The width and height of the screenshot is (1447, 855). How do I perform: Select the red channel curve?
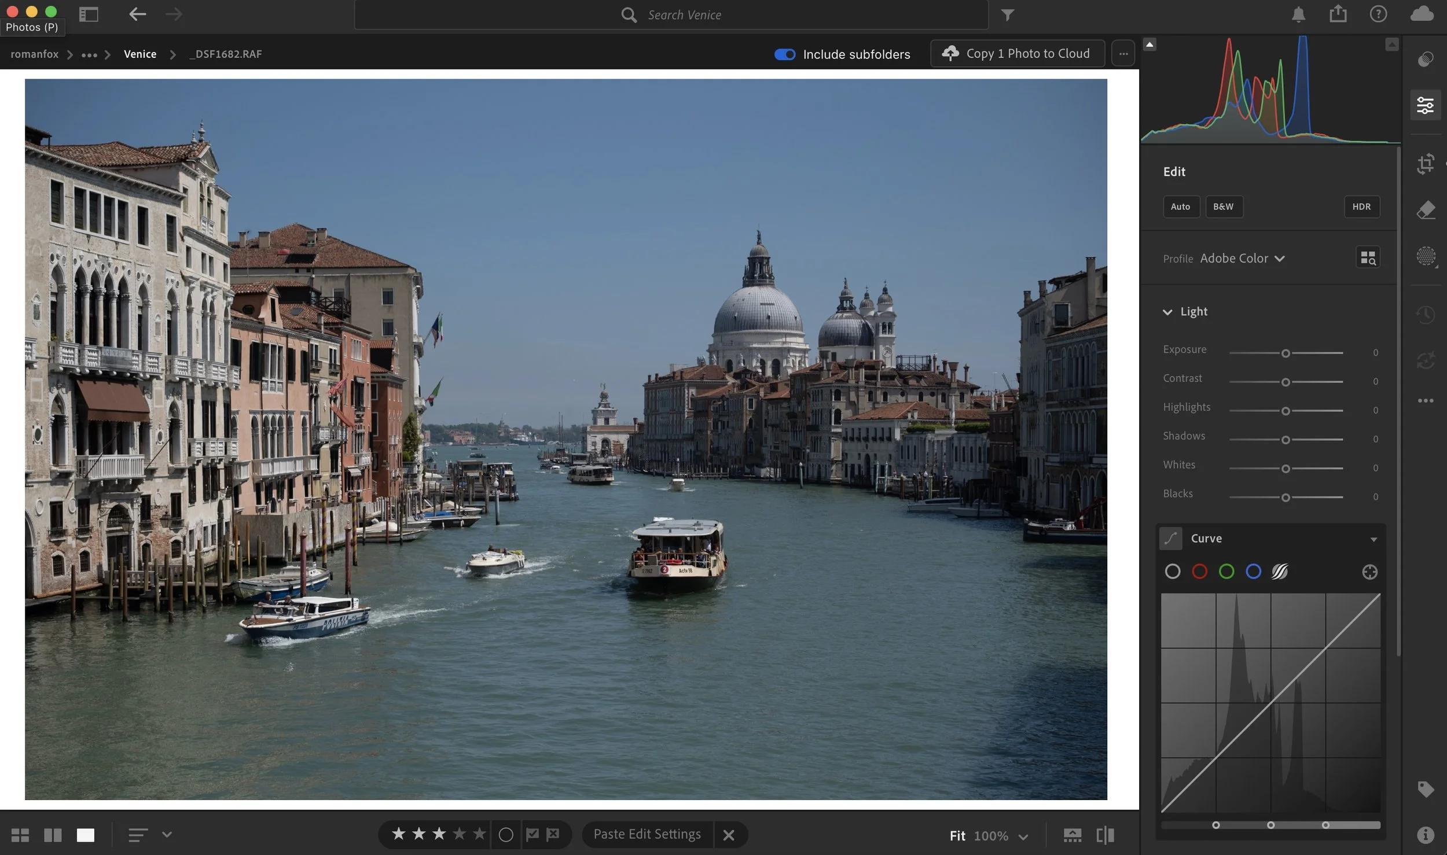click(x=1199, y=572)
